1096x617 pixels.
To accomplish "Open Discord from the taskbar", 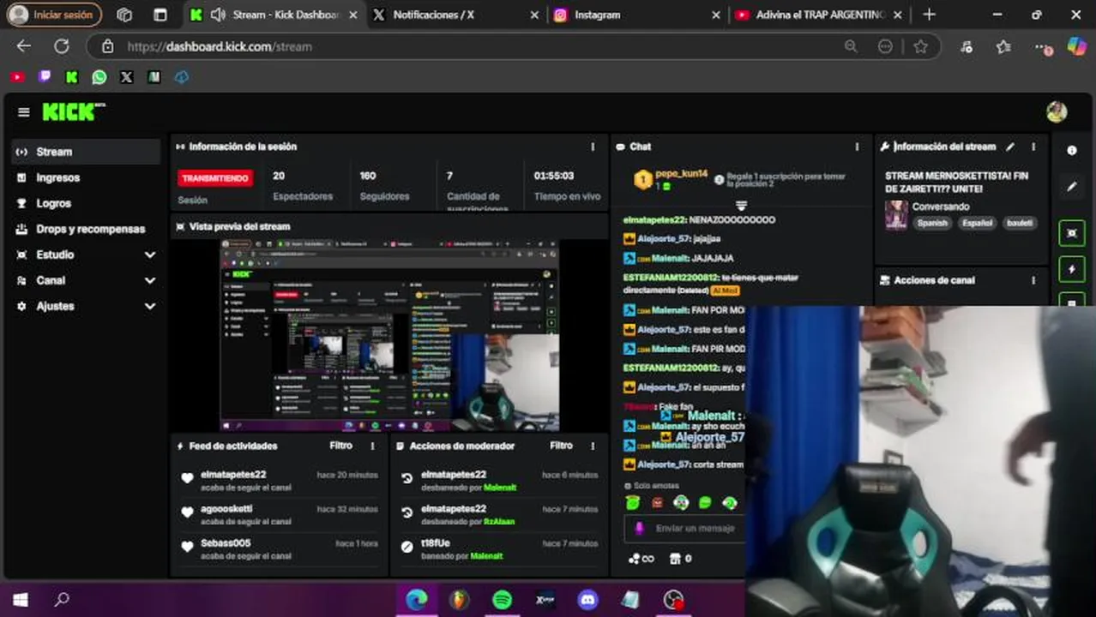I will tap(587, 600).
